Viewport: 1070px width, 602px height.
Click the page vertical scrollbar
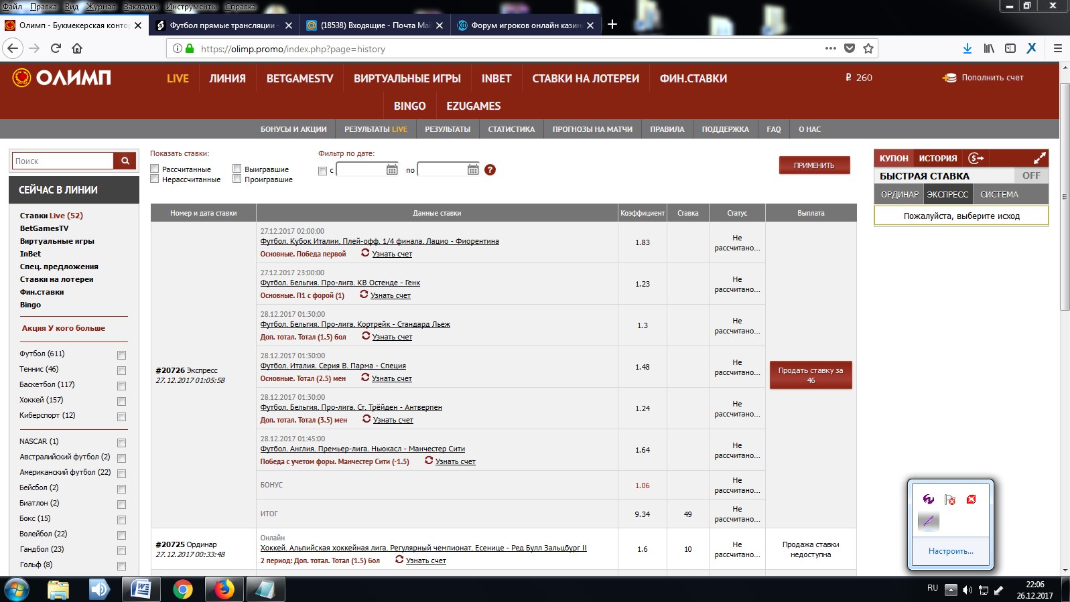pyautogui.click(x=1065, y=198)
